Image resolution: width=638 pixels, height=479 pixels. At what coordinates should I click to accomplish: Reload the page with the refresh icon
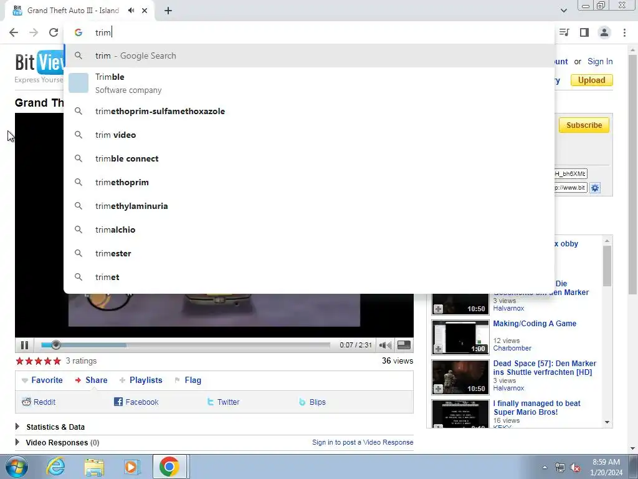pos(54,32)
